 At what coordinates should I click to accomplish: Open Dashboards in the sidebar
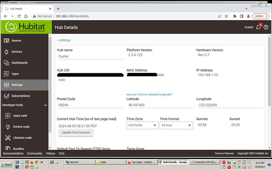(x=24, y=63)
